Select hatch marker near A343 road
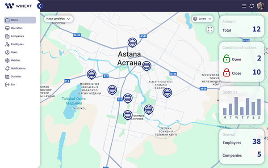 132,43
